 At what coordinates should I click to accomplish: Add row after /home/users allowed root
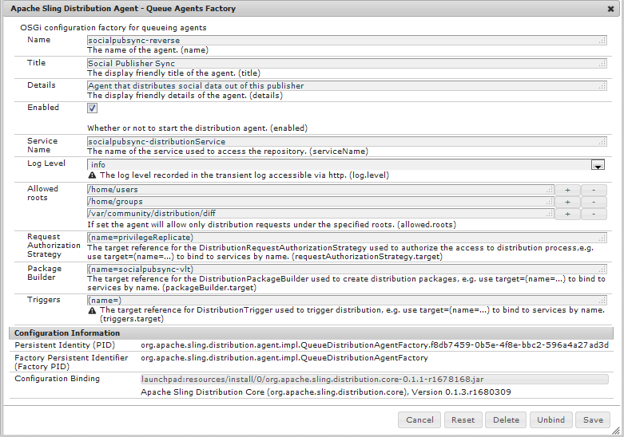pyautogui.click(x=567, y=191)
